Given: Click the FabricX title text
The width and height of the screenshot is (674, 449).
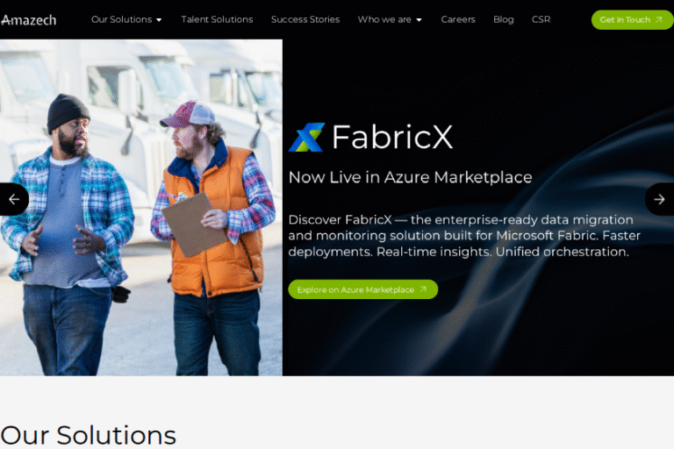Looking at the screenshot, I should point(391,138).
